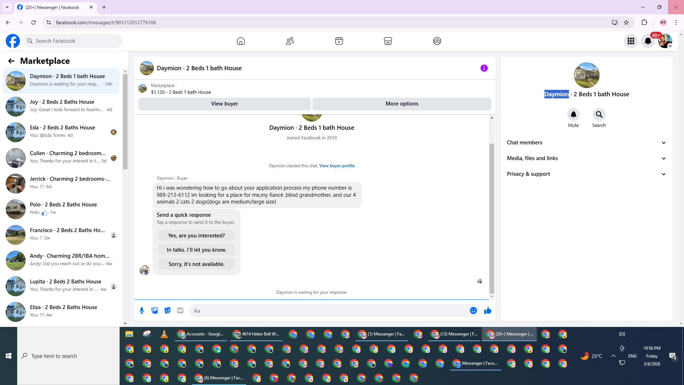The height and width of the screenshot is (385, 684).
Task: Mute this conversation
Action: click(x=573, y=114)
